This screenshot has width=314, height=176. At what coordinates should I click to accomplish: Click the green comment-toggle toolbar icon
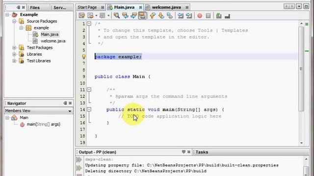tap(219, 16)
